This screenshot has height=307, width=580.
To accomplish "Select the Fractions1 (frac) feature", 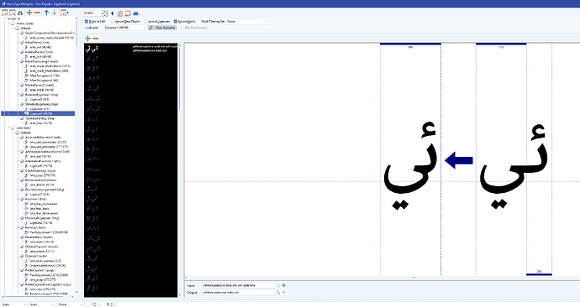I will [36, 199].
